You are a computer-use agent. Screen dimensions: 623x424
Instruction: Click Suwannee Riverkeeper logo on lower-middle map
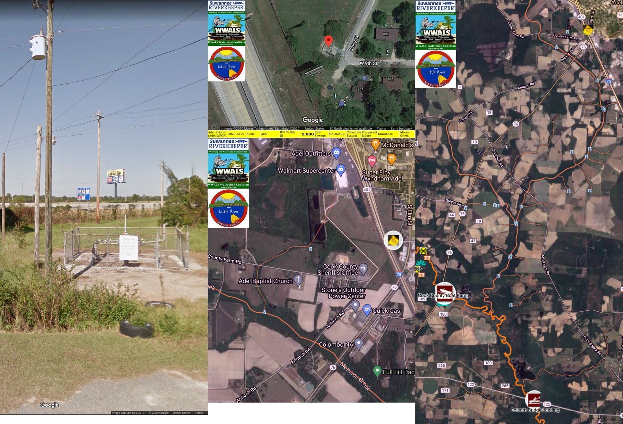pos(228,144)
